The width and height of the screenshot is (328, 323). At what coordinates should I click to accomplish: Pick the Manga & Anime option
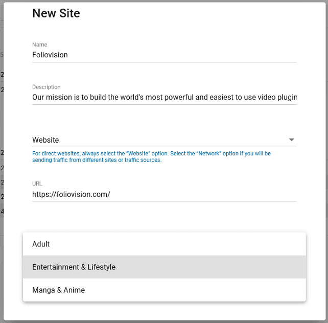tap(164, 290)
